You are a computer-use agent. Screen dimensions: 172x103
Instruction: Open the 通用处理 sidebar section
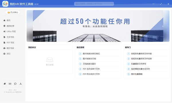point(9,26)
